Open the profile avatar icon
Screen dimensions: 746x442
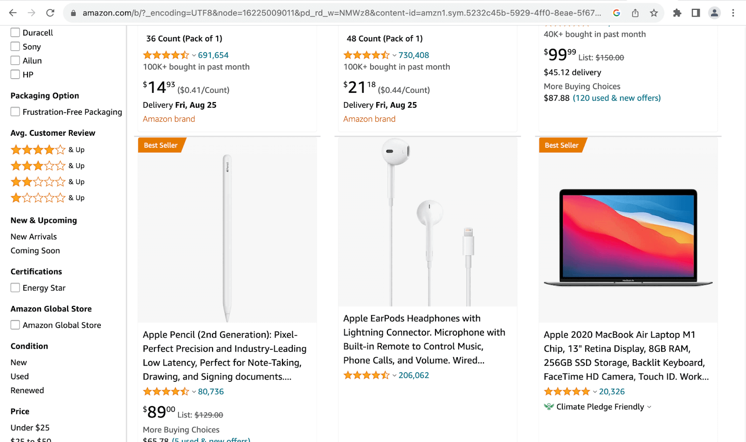pyautogui.click(x=714, y=13)
